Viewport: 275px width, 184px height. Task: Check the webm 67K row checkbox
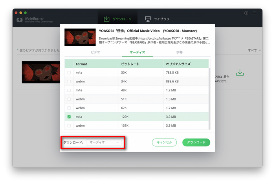pyautogui.click(x=69, y=108)
